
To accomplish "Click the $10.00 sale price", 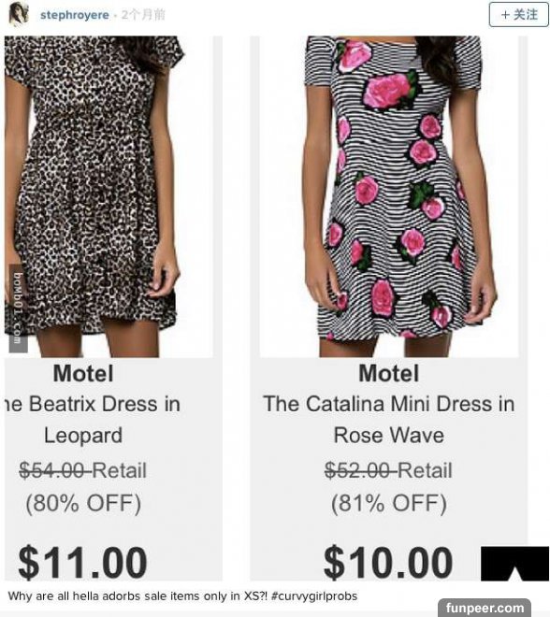I will [x=388, y=562].
